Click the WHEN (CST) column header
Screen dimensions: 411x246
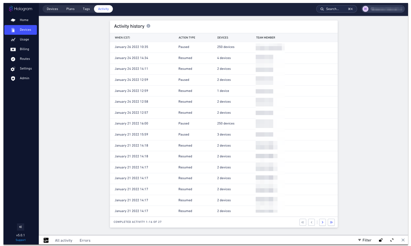[x=122, y=38]
